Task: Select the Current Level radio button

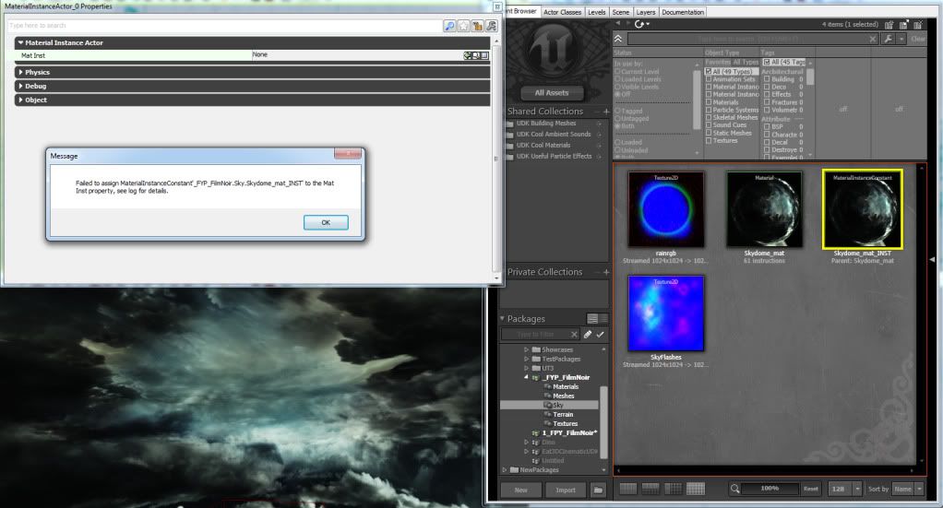Action: click(x=617, y=72)
